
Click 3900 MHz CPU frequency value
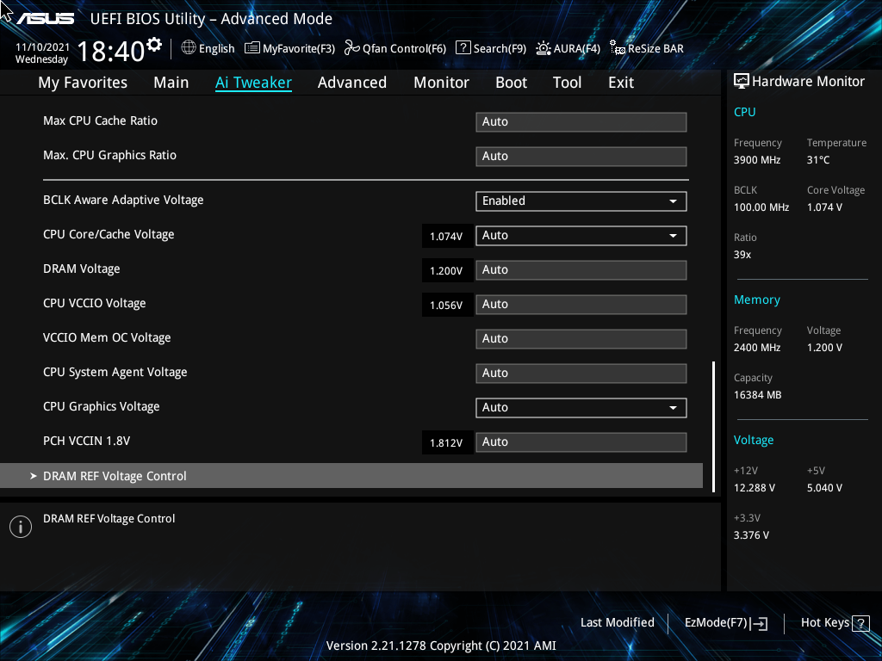tap(757, 160)
